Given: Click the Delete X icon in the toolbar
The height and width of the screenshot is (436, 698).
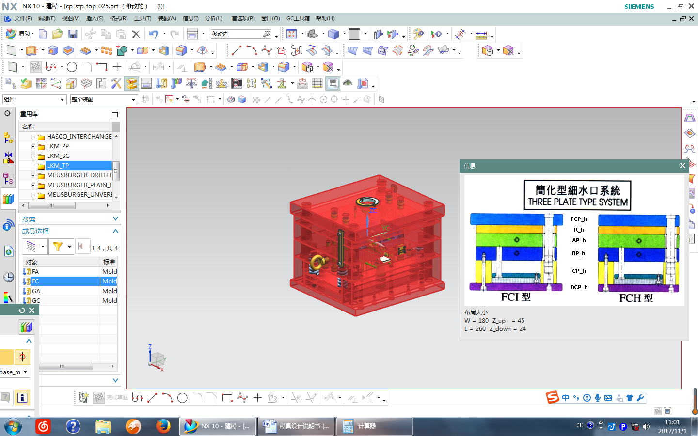Looking at the screenshot, I should 136,34.
